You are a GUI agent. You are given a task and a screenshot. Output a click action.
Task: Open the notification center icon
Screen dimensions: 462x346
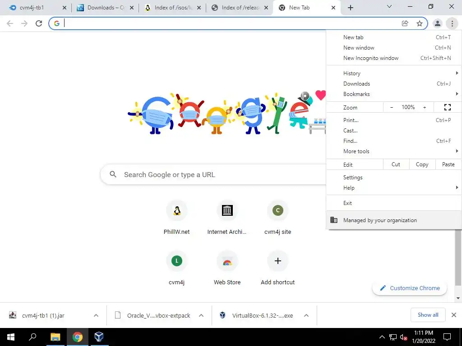click(447, 337)
